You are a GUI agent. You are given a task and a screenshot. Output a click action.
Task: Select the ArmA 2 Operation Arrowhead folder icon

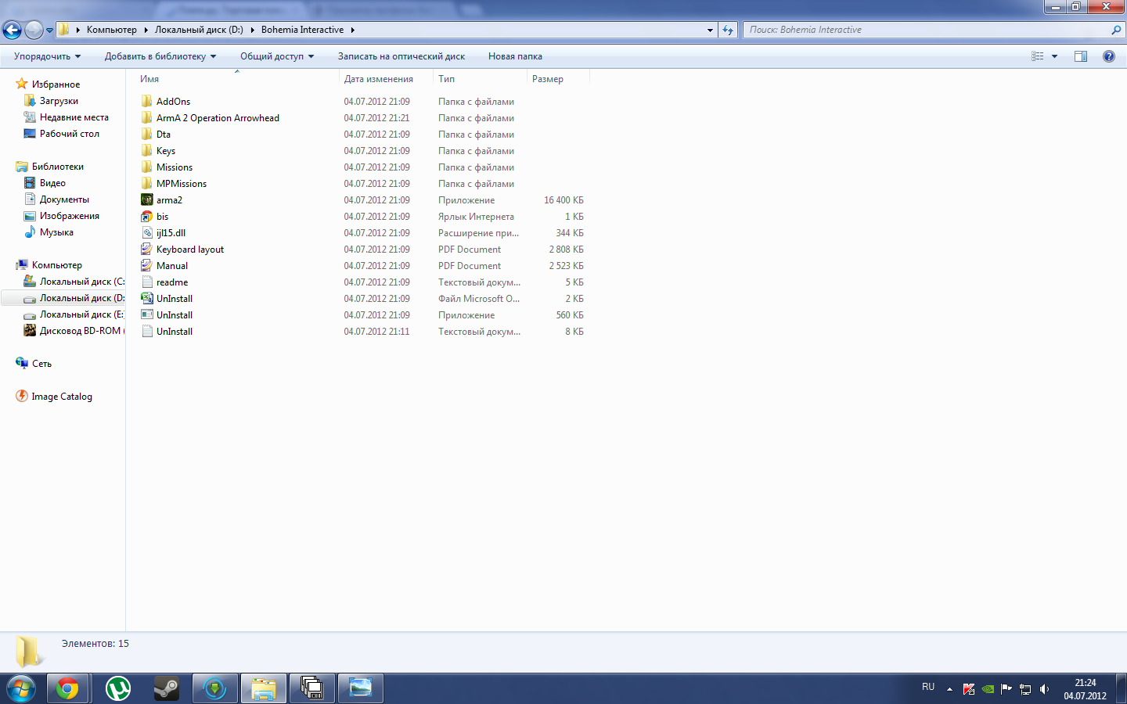click(x=146, y=118)
